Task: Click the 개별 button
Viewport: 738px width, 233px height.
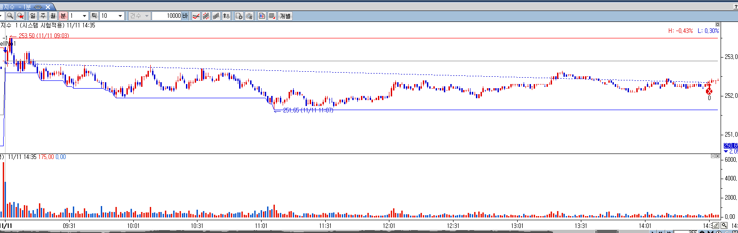Action: click(285, 16)
